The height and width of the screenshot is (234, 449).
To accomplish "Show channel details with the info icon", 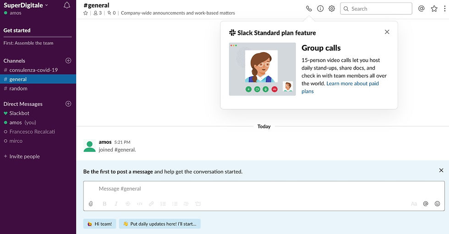I will [320, 9].
